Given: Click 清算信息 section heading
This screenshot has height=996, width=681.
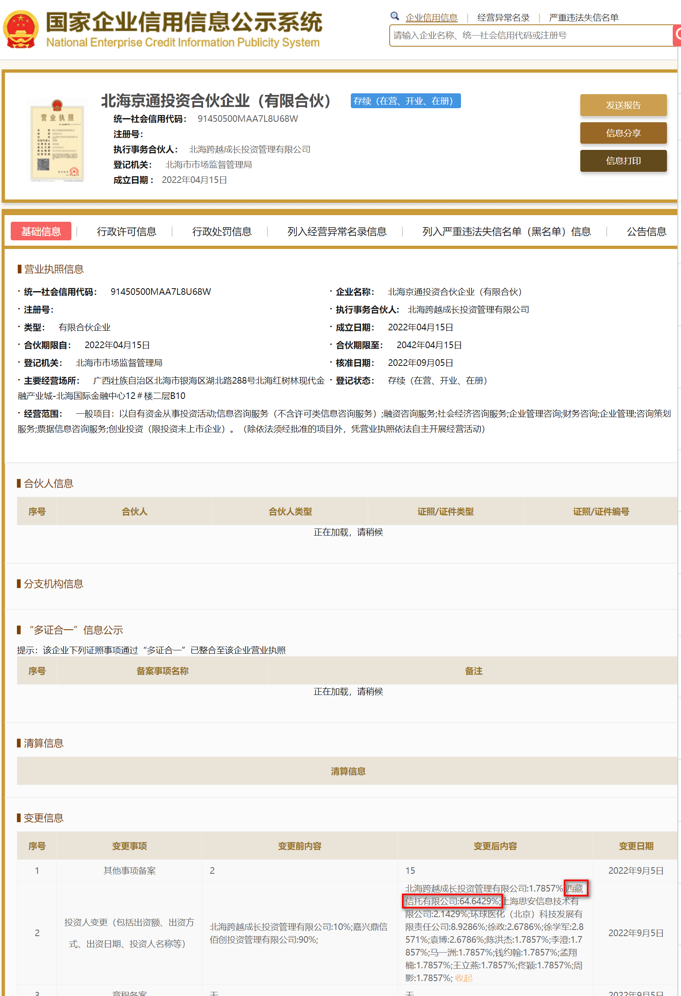Looking at the screenshot, I should point(43,743).
